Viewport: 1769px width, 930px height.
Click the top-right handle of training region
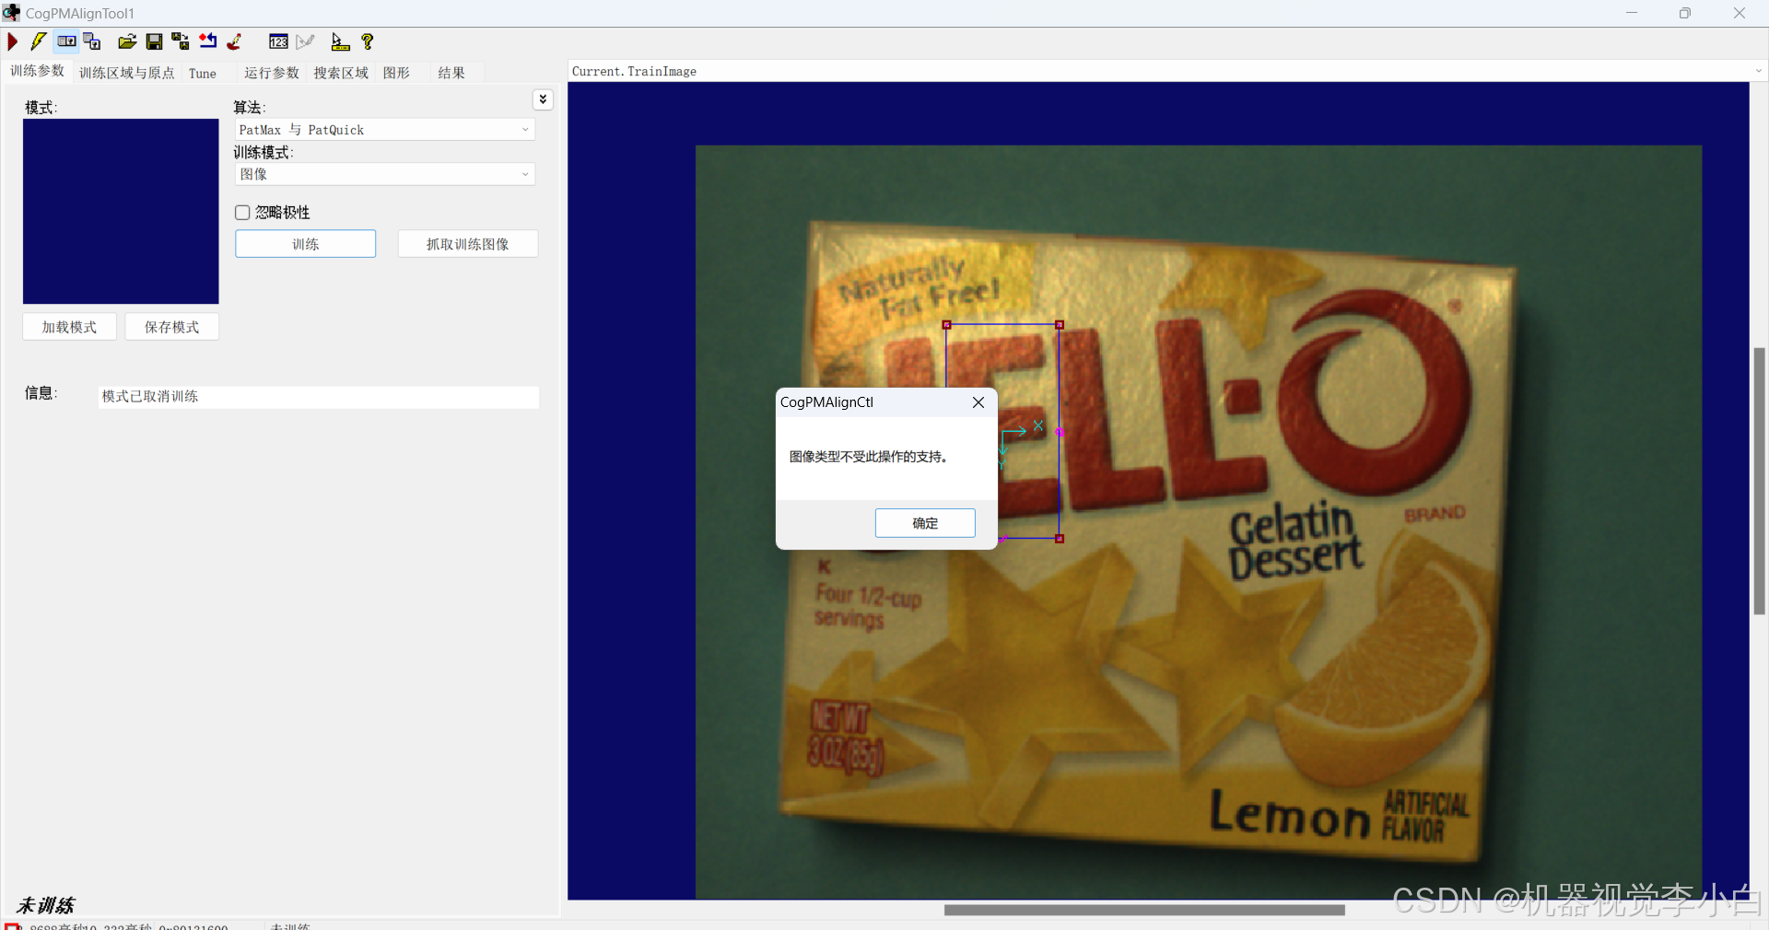tap(1060, 325)
